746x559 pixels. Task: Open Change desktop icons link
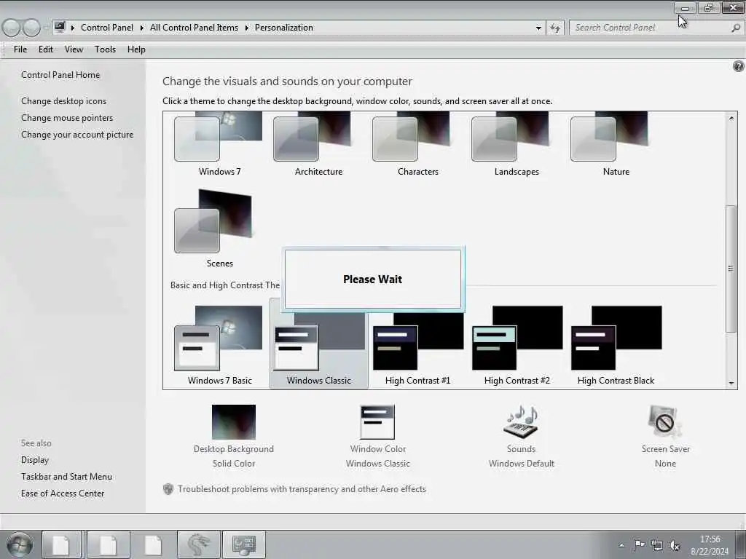coord(64,100)
